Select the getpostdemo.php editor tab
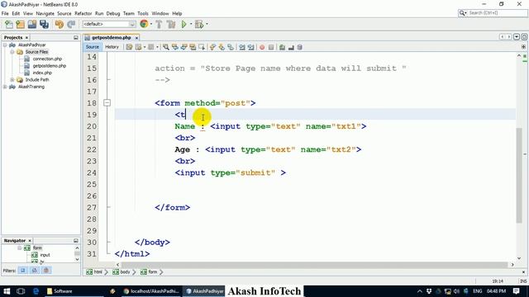The width and height of the screenshot is (529, 297). pos(111,38)
